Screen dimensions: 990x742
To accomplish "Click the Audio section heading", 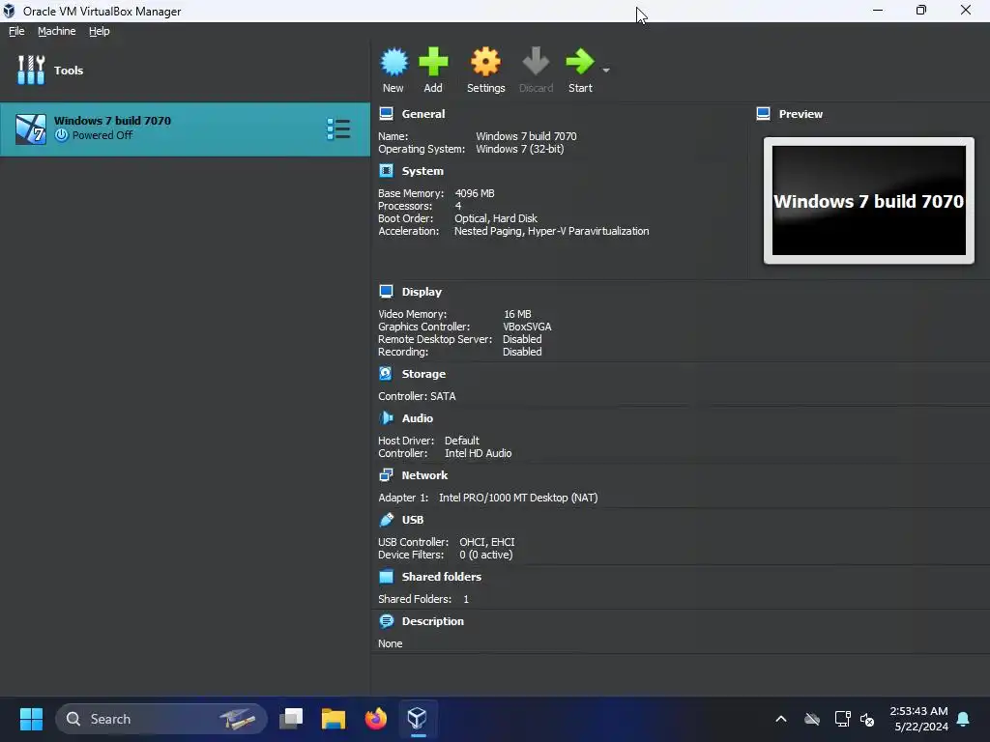I will tap(418, 418).
